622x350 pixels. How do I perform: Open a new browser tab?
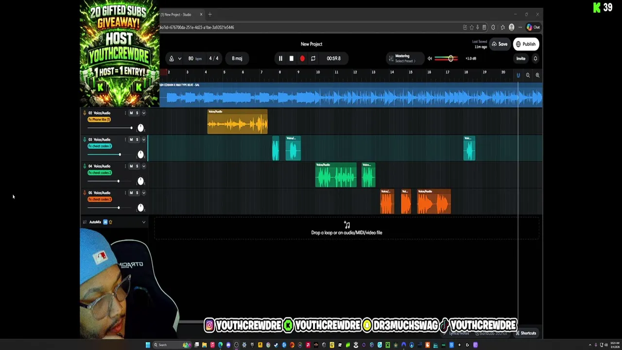point(210,15)
